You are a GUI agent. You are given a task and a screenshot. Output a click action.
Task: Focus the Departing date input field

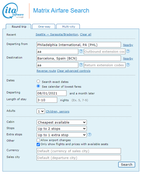pos(51,93)
